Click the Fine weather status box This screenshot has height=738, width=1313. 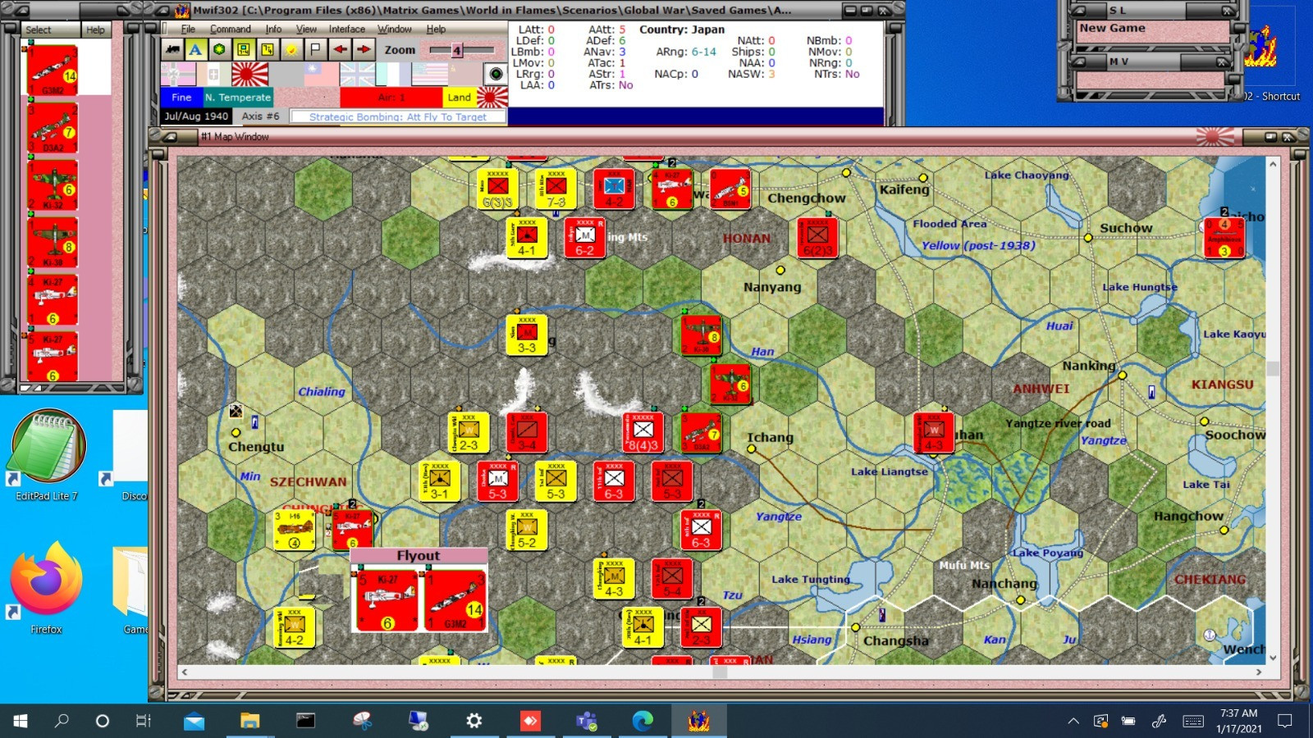pyautogui.click(x=181, y=97)
